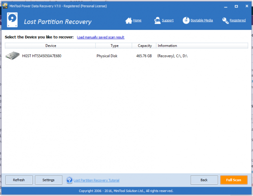Go Back to previous screen
The height and width of the screenshot is (196, 253).
point(204,180)
